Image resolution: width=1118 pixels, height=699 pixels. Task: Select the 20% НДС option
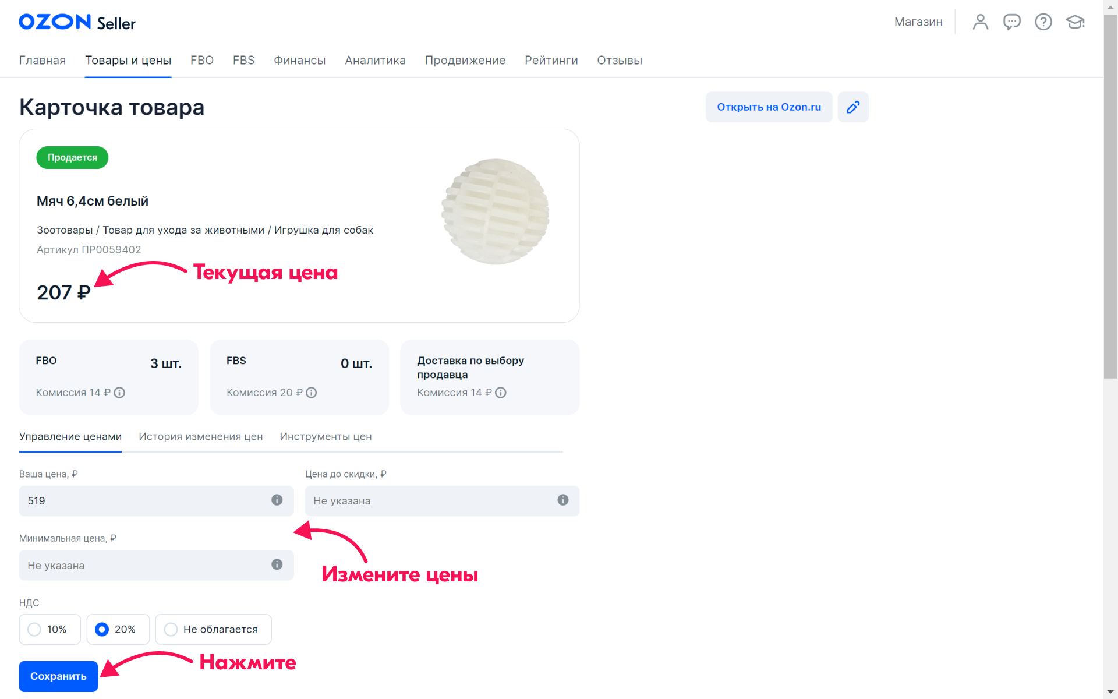(x=118, y=629)
